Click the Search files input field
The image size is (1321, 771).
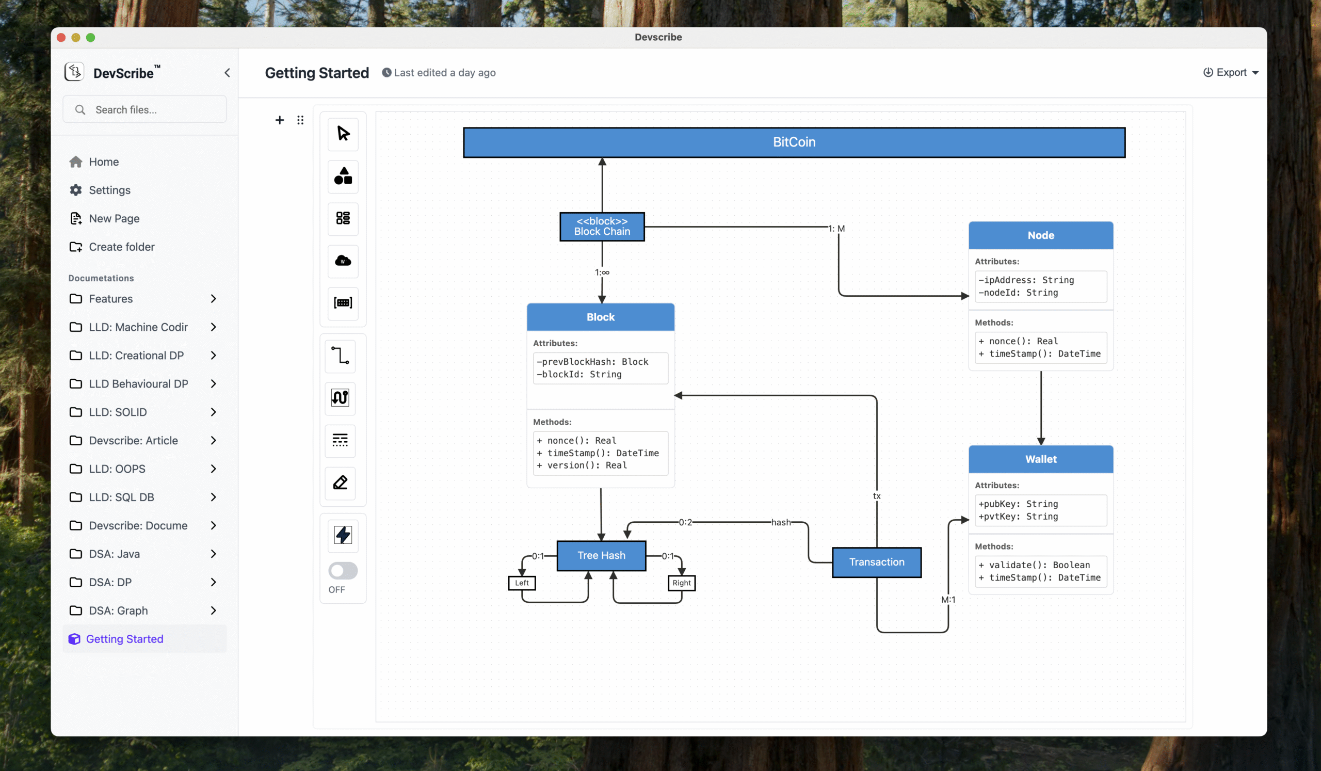144,109
